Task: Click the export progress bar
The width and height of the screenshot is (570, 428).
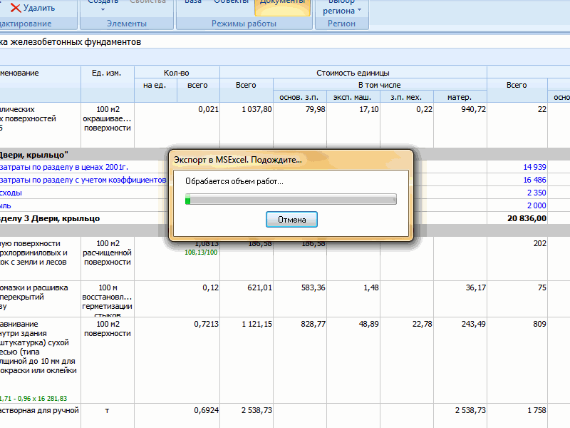Action: pyautogui.click(x=291, y=200)
